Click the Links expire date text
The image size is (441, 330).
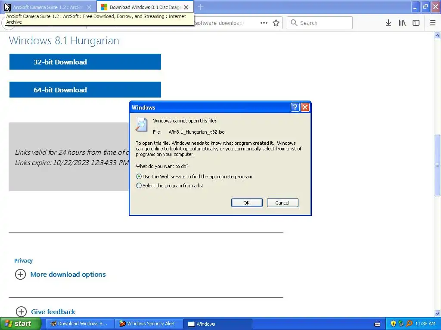pos(72,162)
